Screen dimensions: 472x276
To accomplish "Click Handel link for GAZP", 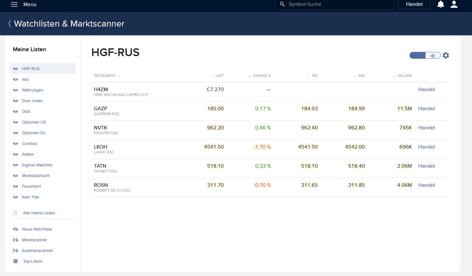I will coord(426,109).
